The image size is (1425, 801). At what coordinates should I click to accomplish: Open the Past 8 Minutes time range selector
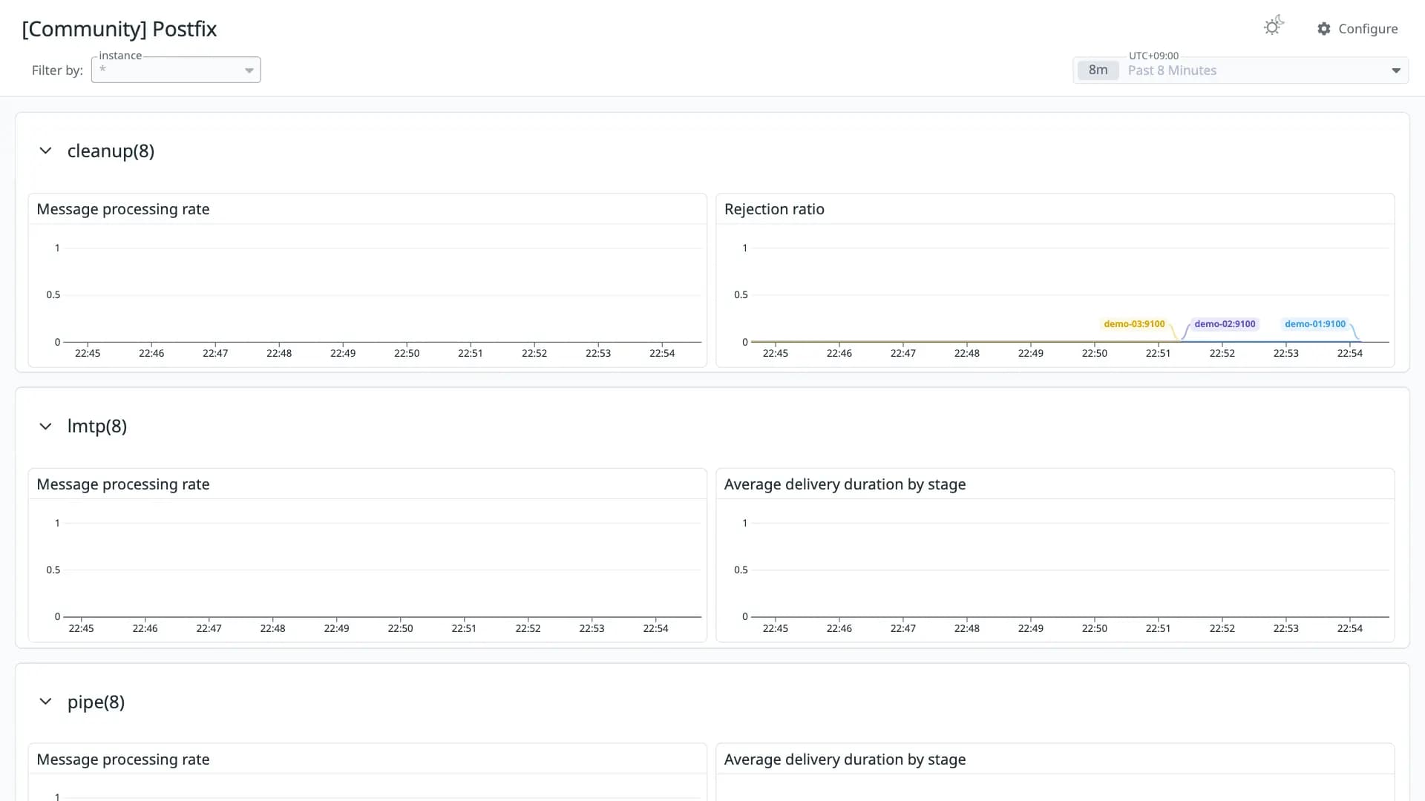[1240, 70]
